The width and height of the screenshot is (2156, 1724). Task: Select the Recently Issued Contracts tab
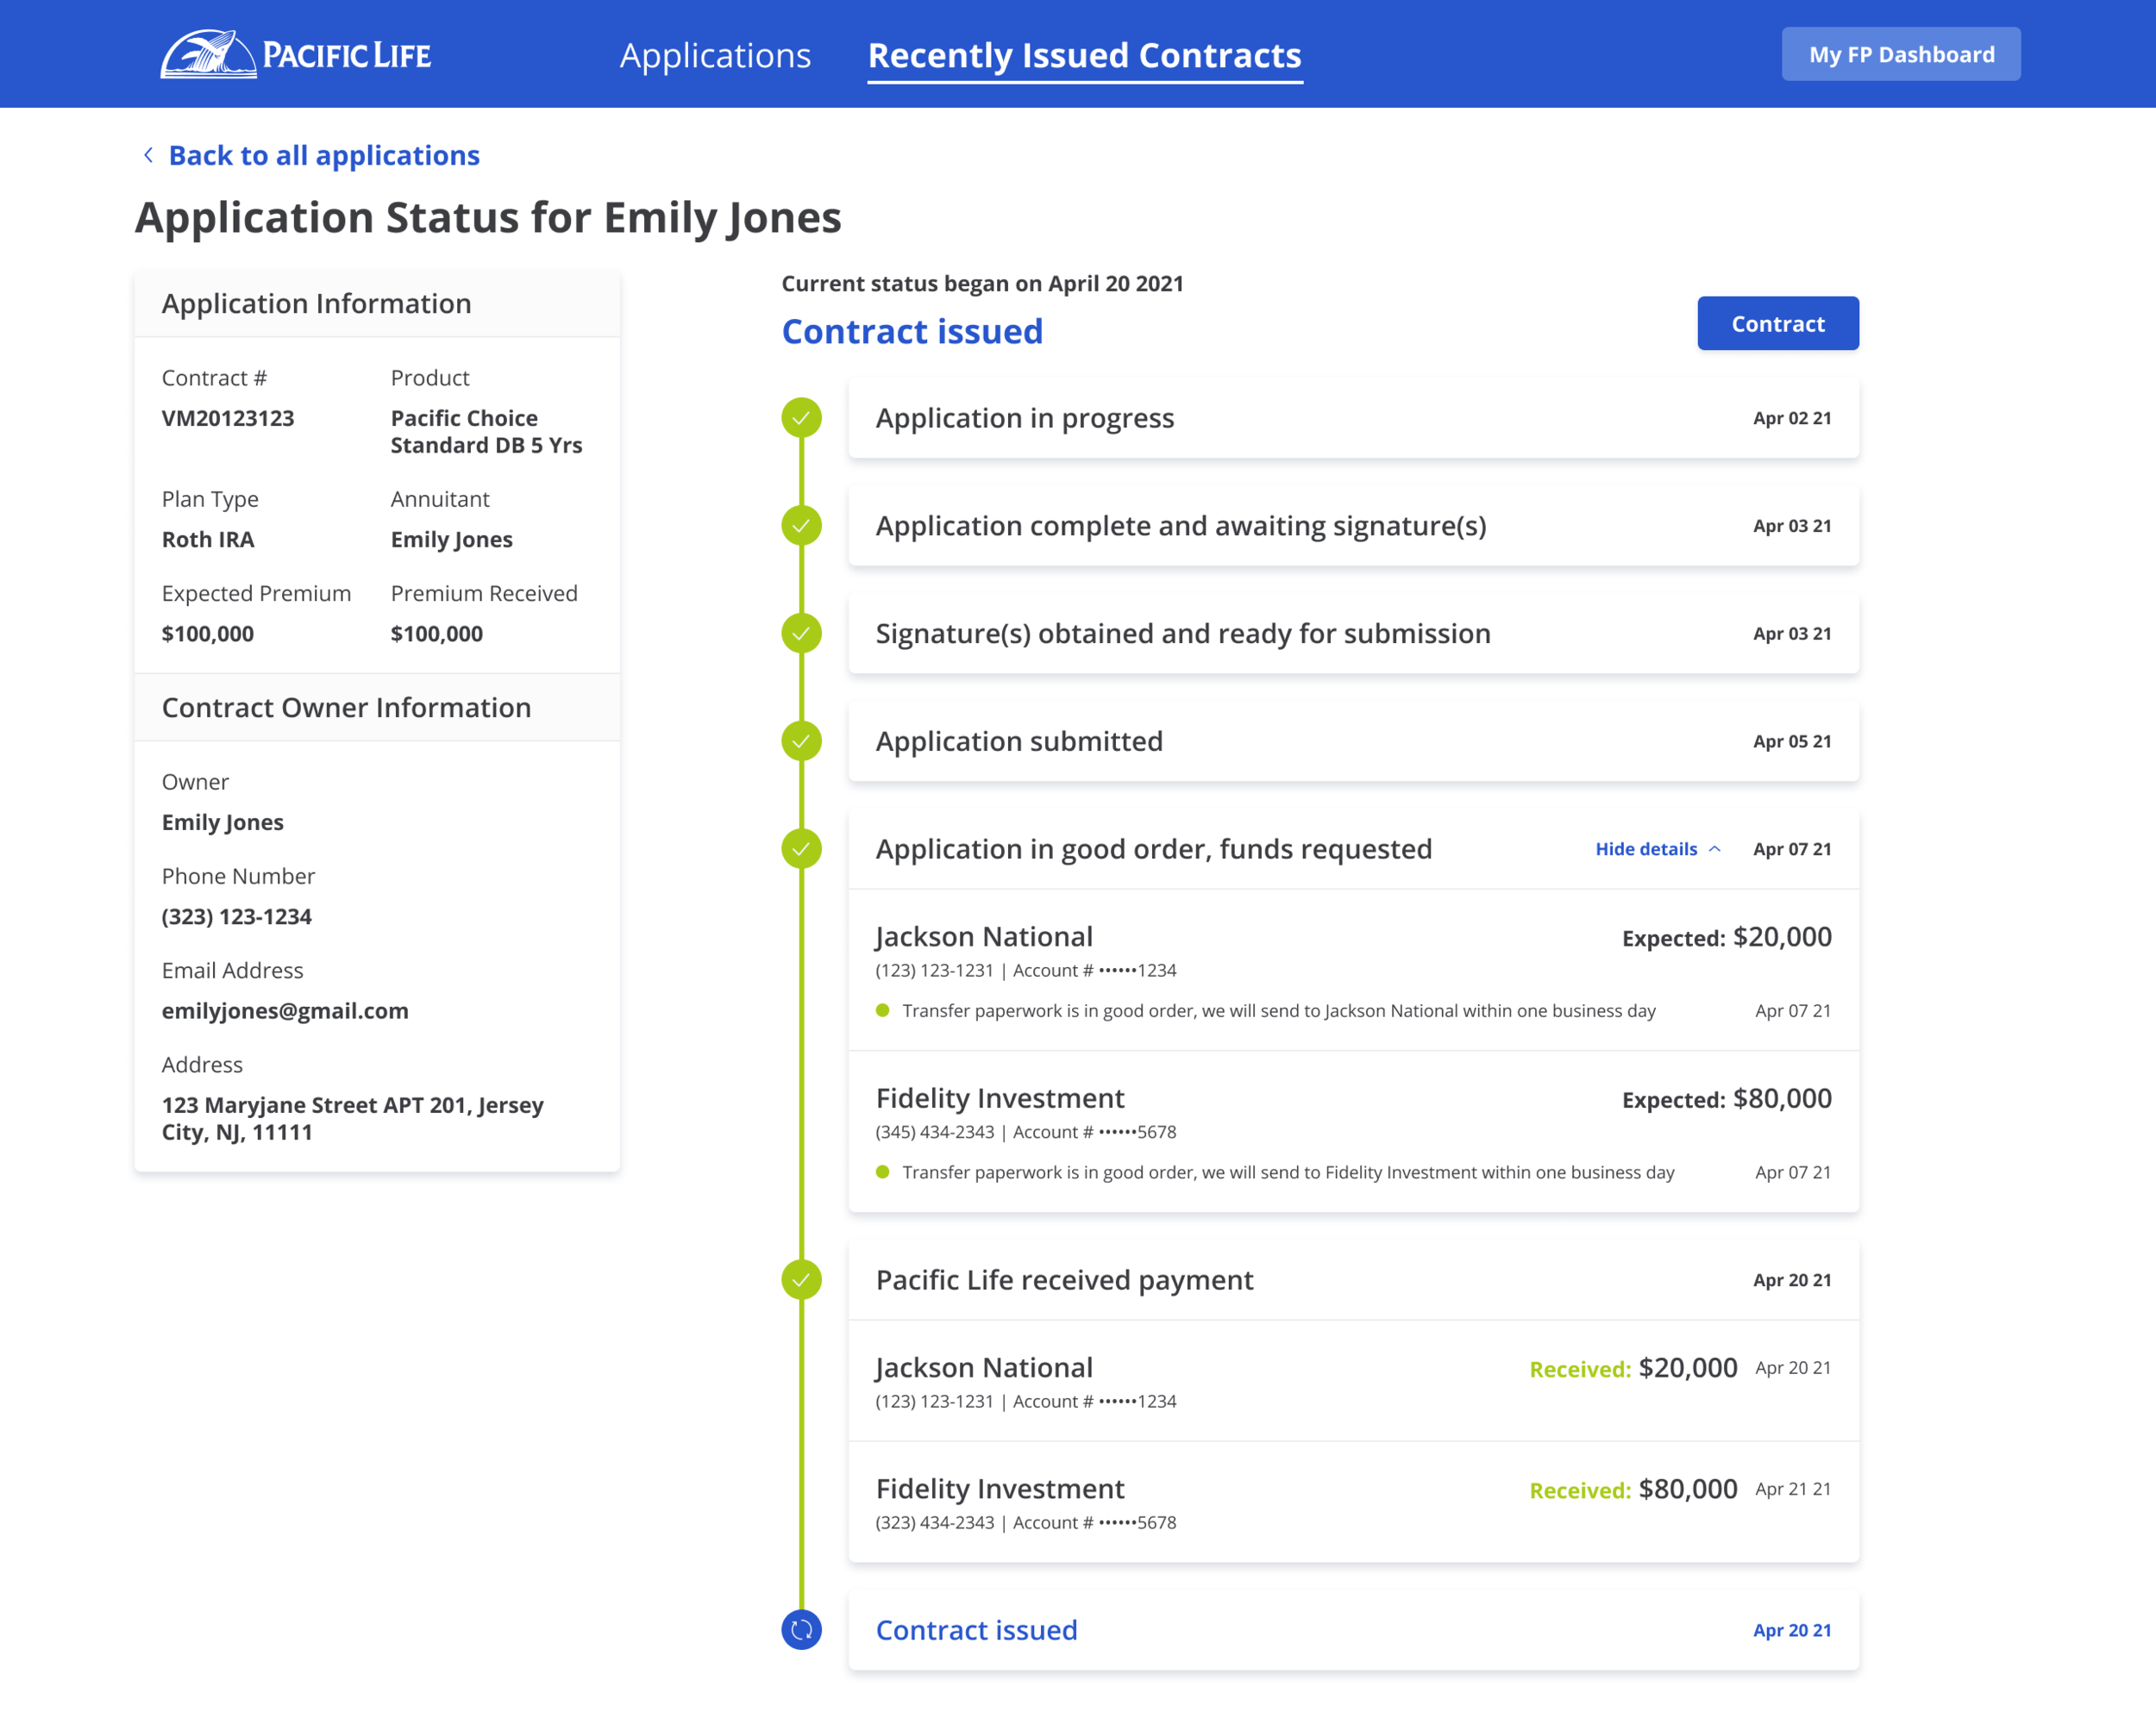(x=1084, y=55)
